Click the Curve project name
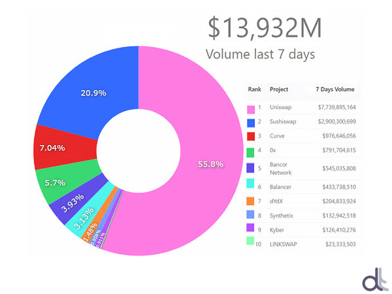The height and width of the screenshot is (294, 392). pos(277,136)
